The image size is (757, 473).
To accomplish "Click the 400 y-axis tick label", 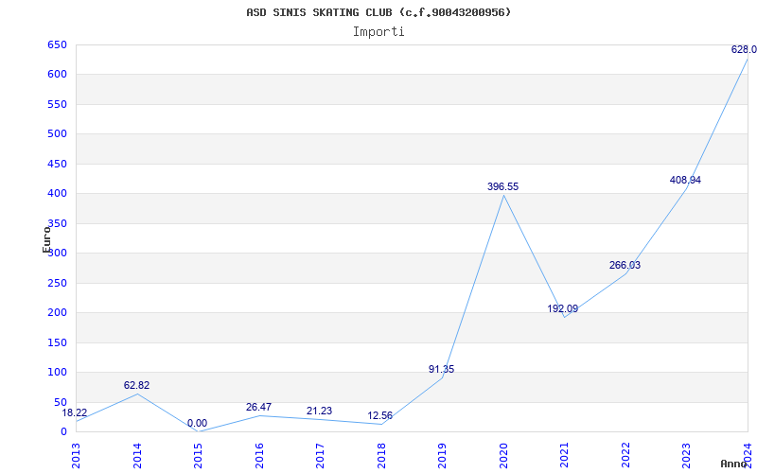I will (x=57, y=194).
